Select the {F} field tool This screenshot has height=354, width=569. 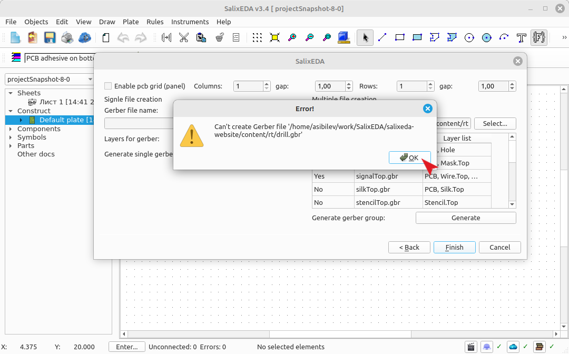click(539, 38)
